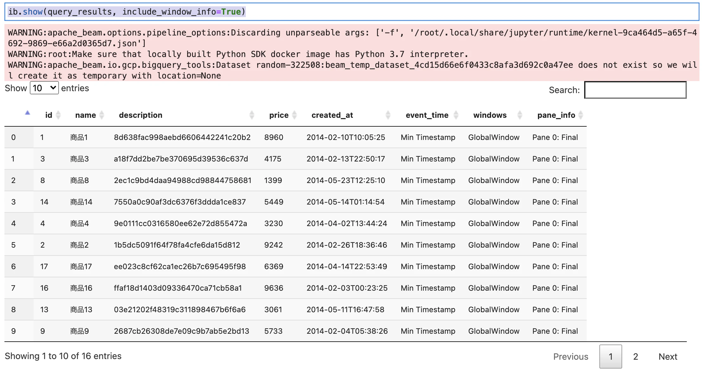Click name cell 商品8

[80, 180]
